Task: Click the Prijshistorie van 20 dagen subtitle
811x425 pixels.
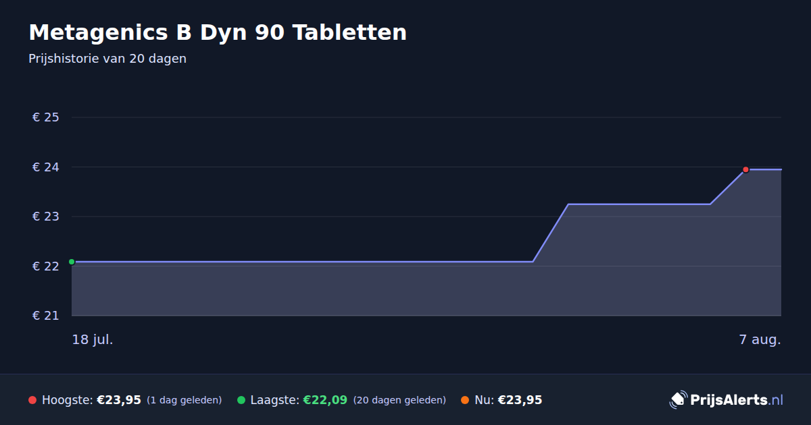Action: pos(107,59)
